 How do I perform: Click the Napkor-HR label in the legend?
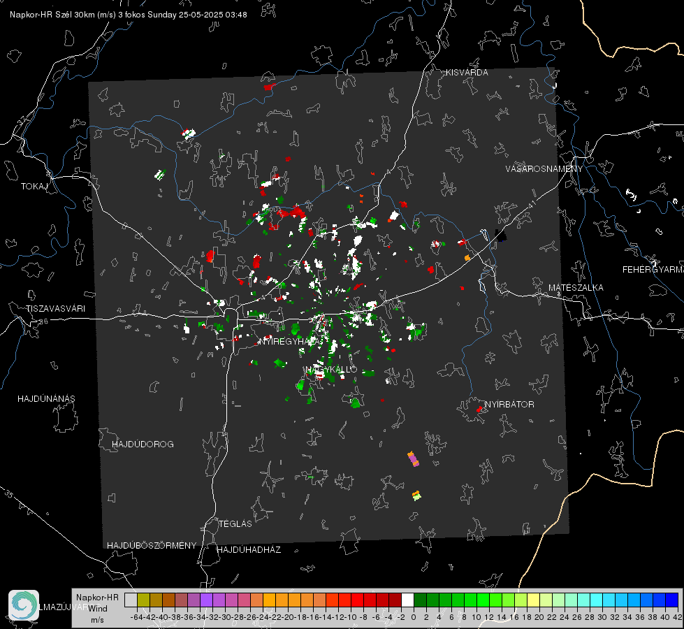pyautogui.click(x=97, y=598)
